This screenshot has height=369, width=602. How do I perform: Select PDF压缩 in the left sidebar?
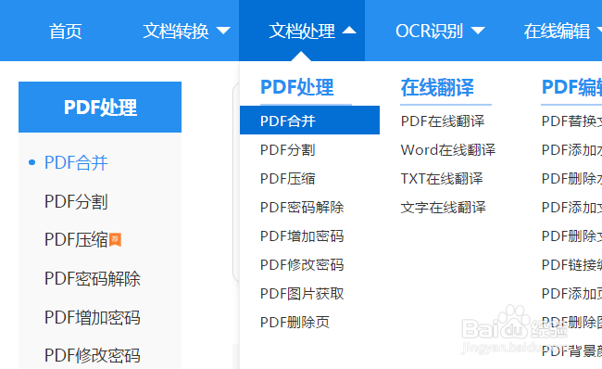[x=76, y=239]
